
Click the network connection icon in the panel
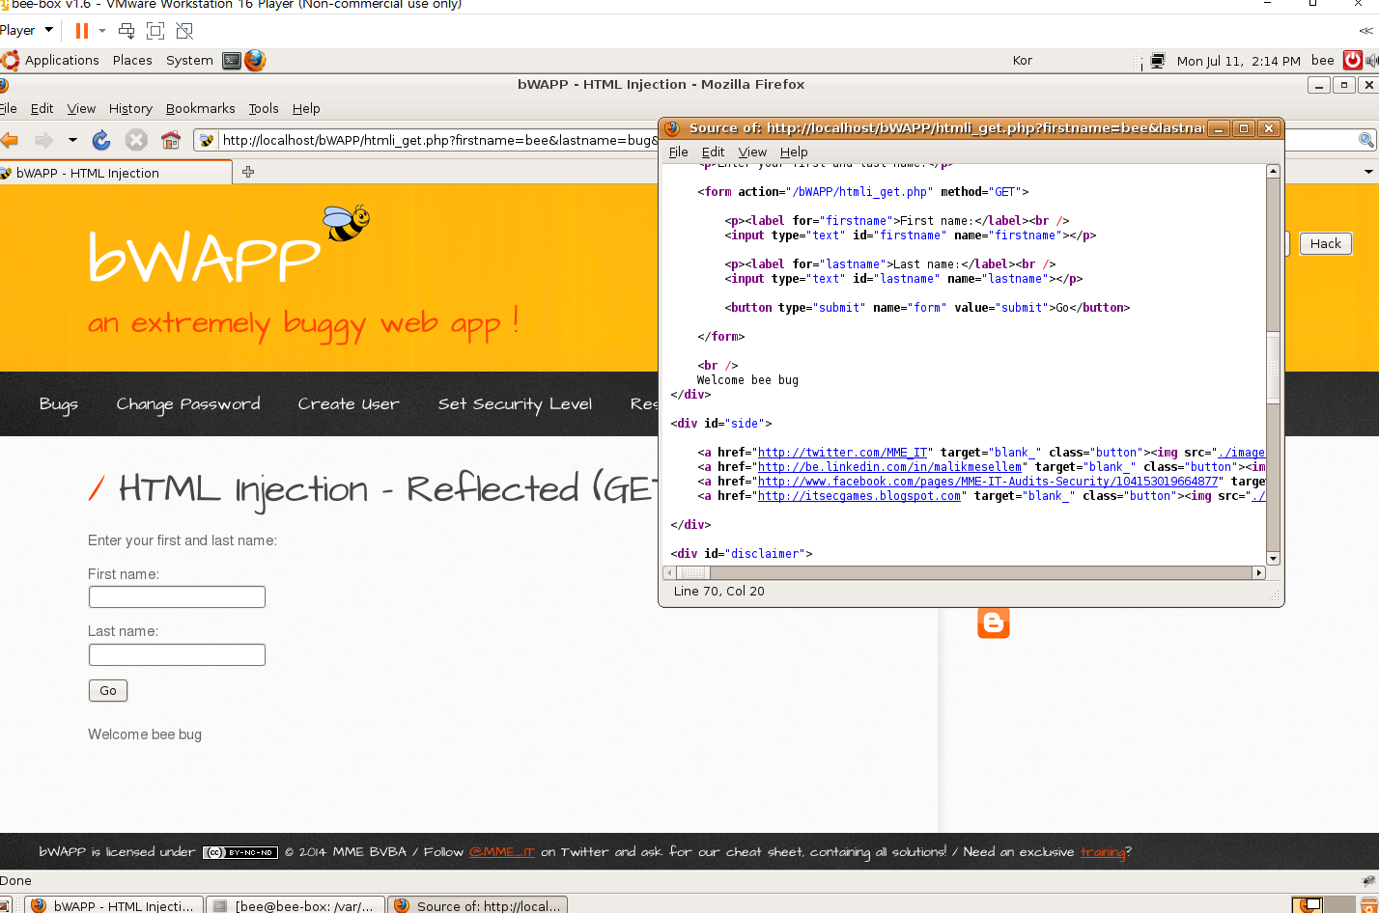point(1157,61)
